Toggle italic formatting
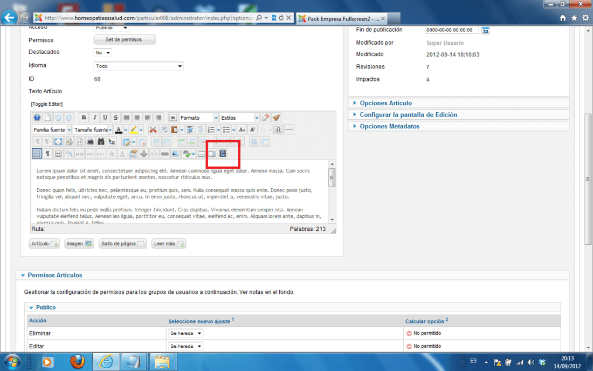Viewport: 593px width, 371px height. [94, 118]
